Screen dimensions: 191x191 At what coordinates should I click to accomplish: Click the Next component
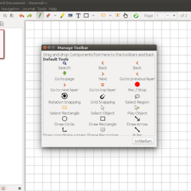[103, 76]
